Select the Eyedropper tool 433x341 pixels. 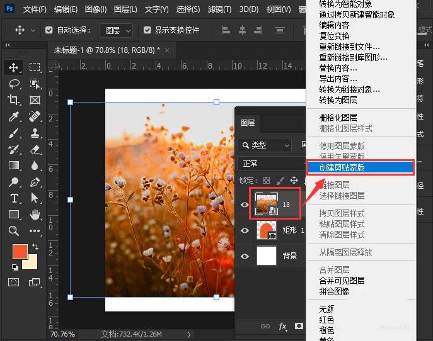[13, 116]
